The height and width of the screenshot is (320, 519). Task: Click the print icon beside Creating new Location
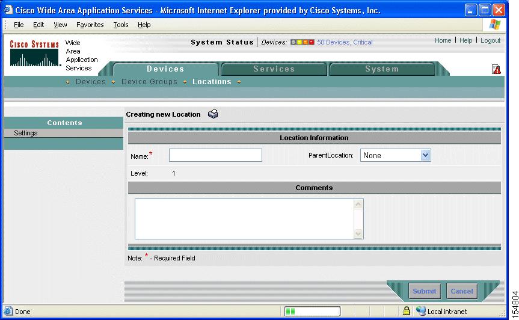[213, 114]
